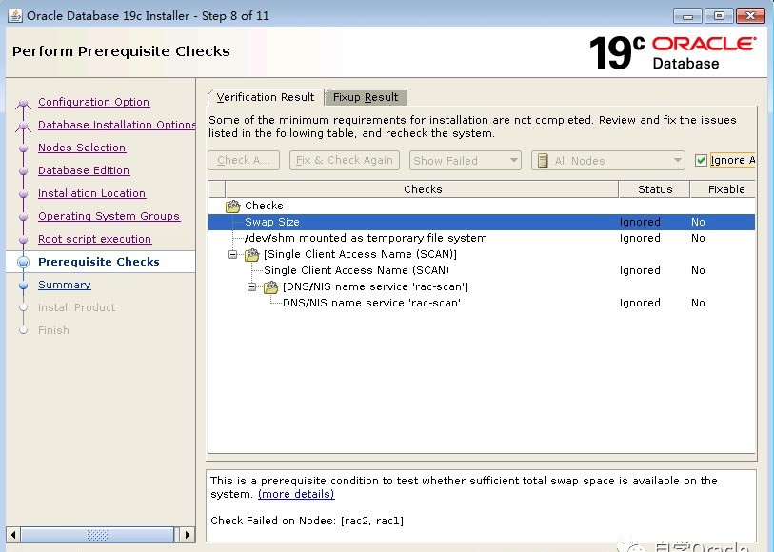Open the Show Failed dropdown

coord(465,161)
